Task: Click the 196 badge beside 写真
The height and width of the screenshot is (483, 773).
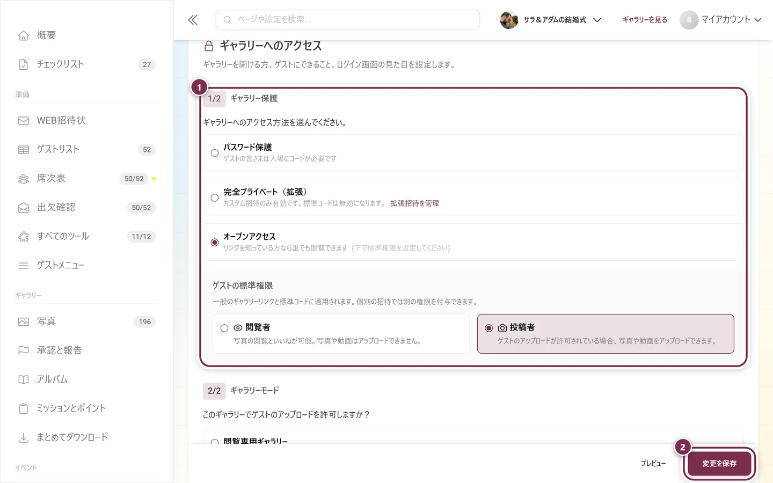Action: 145,322
